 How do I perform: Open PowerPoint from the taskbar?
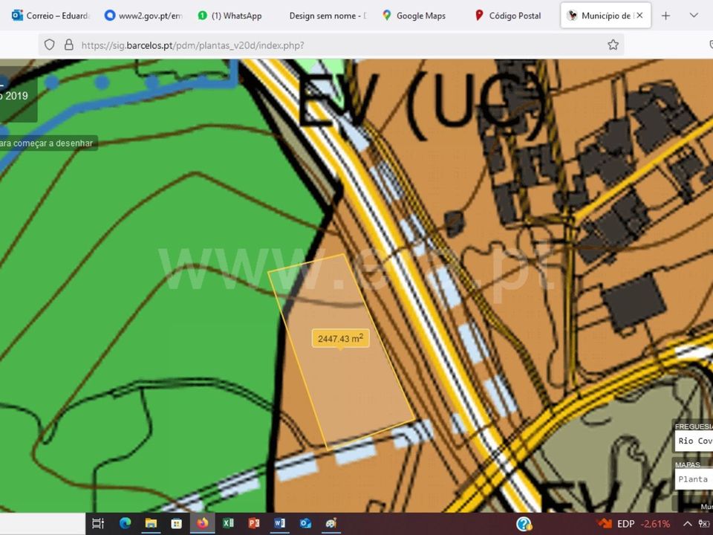coord(254,524)
